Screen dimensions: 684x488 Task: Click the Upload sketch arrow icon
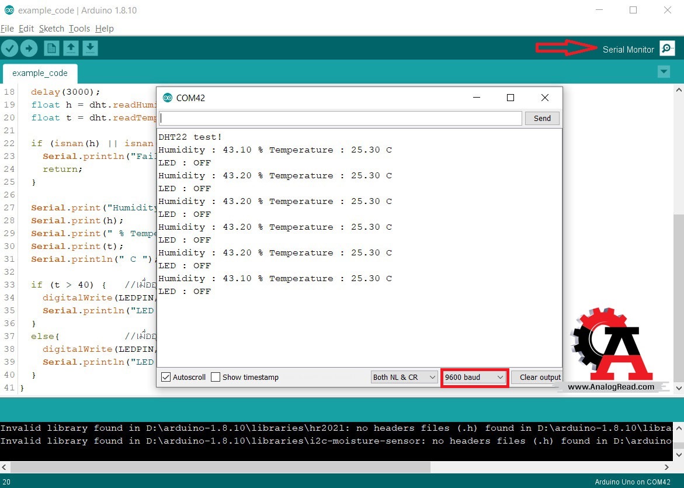pyautogui.click(x=29, y=48)
